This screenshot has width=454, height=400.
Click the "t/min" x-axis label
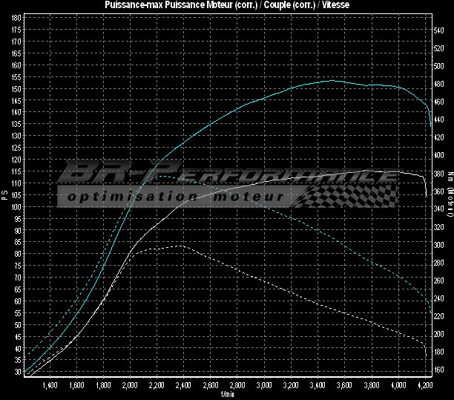[226, 395]
